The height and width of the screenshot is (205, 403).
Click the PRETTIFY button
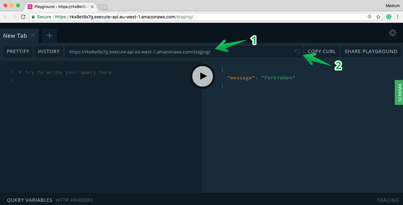pyautogui.click(x=18, y=51)
